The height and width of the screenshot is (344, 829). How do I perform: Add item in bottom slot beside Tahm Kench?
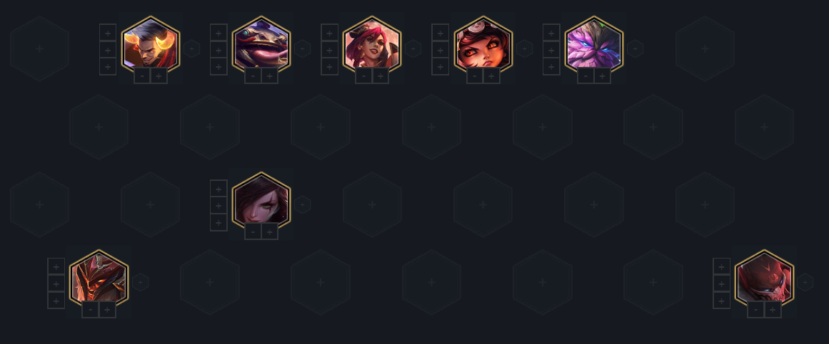(218, 66)
